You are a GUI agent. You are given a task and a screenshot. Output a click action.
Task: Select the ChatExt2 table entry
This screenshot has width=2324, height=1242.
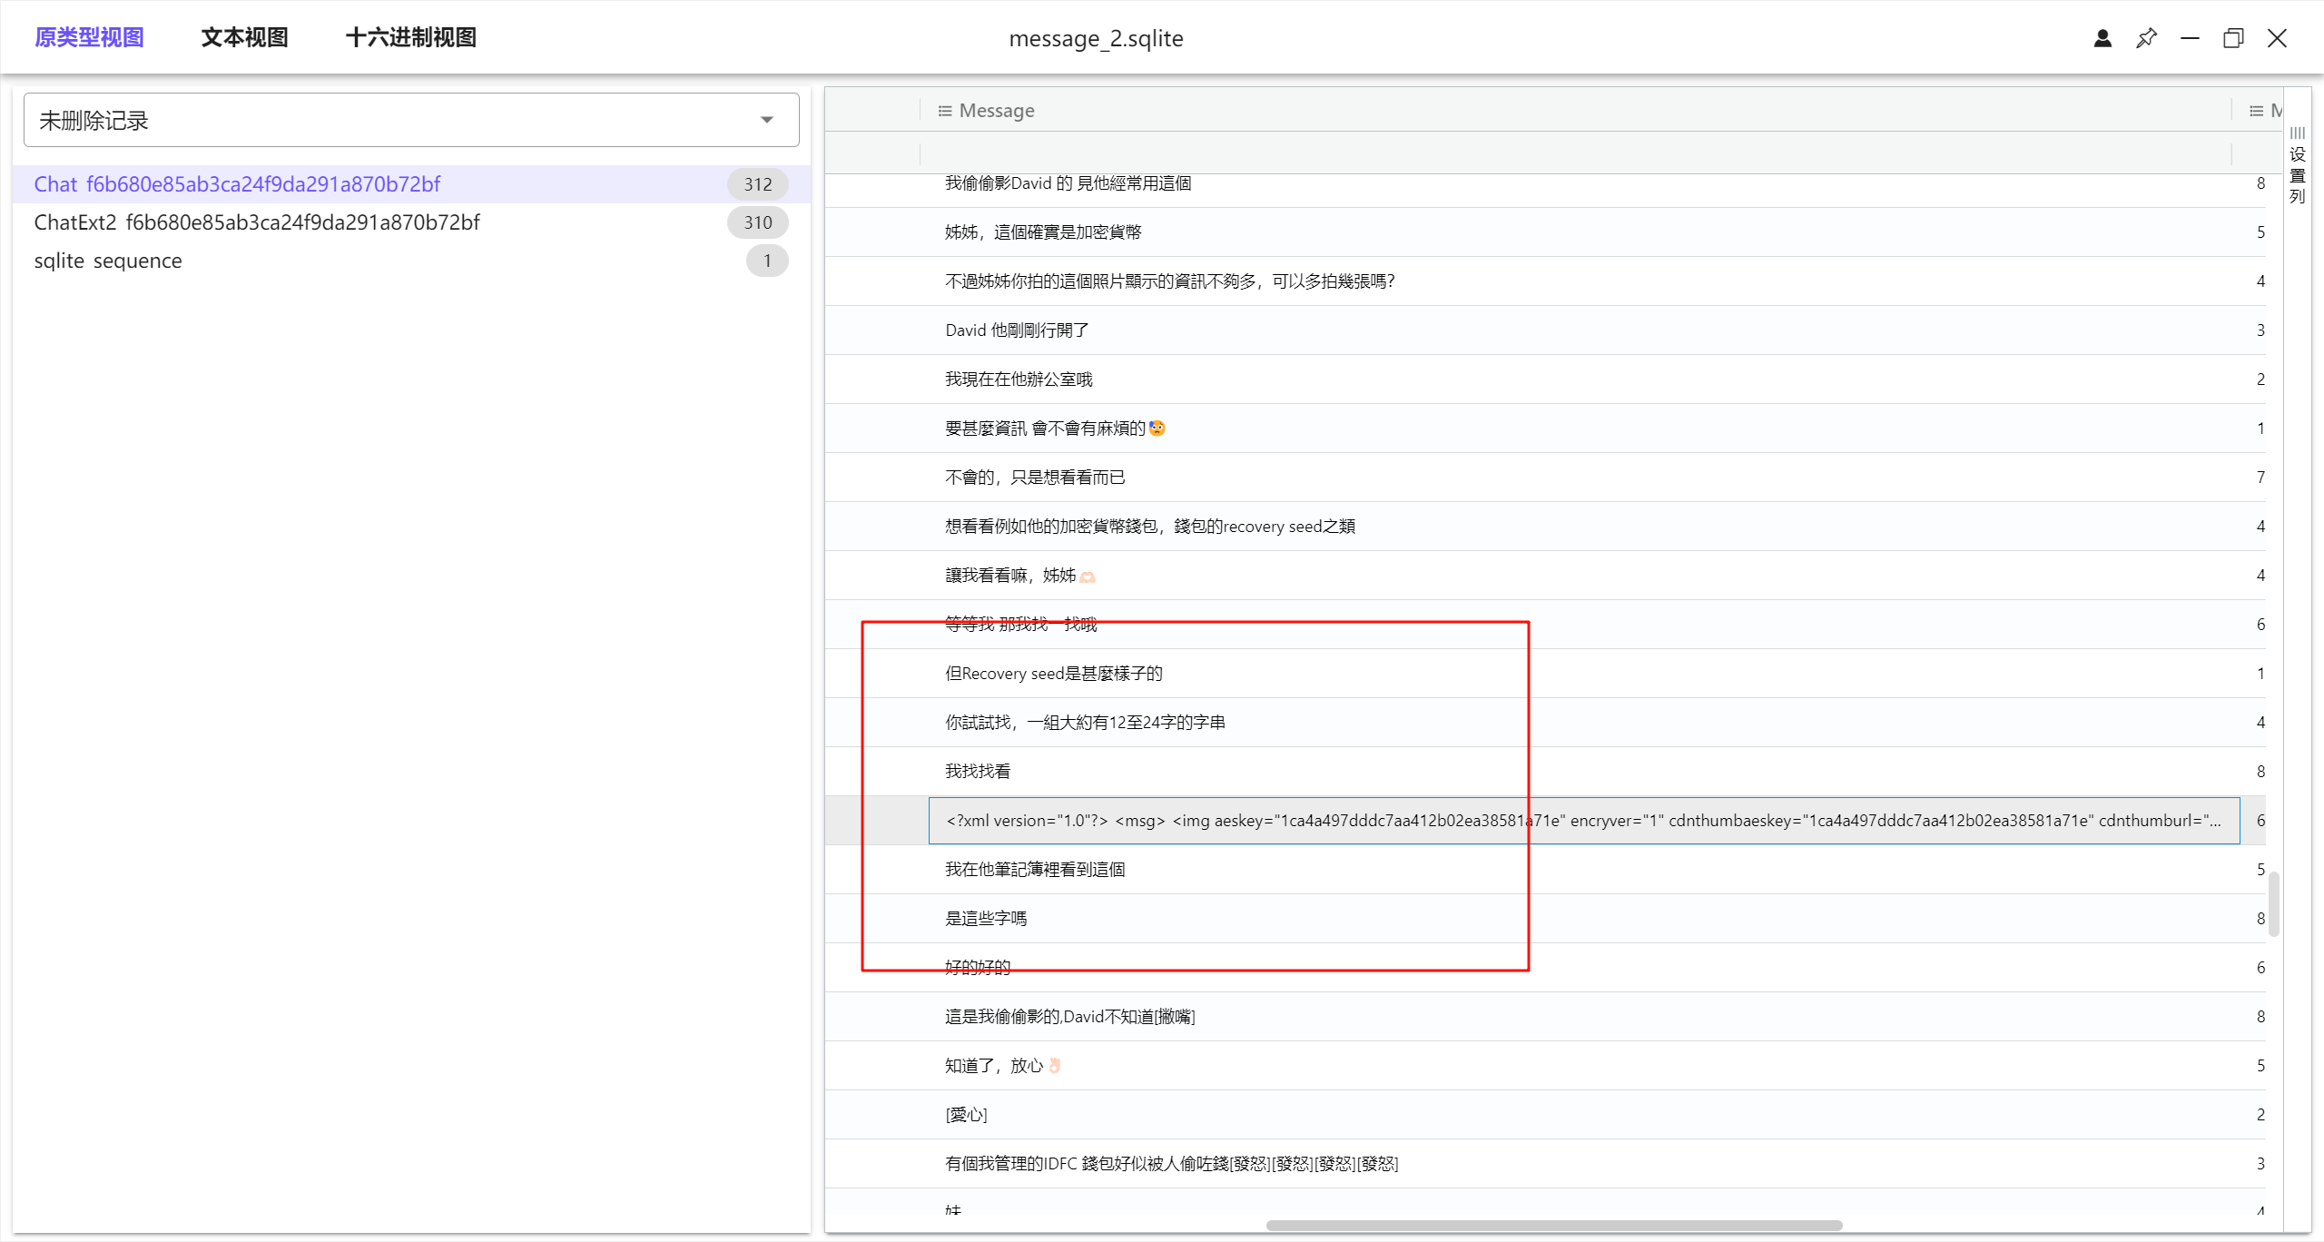(x=257, y=222)
